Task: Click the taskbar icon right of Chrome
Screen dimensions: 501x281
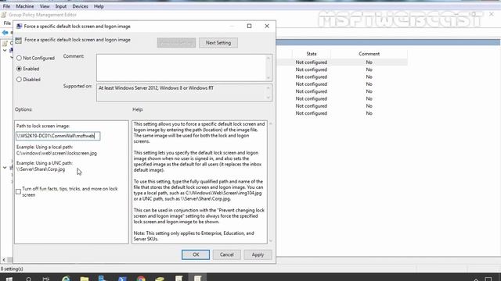Action: tap(160, 279)
